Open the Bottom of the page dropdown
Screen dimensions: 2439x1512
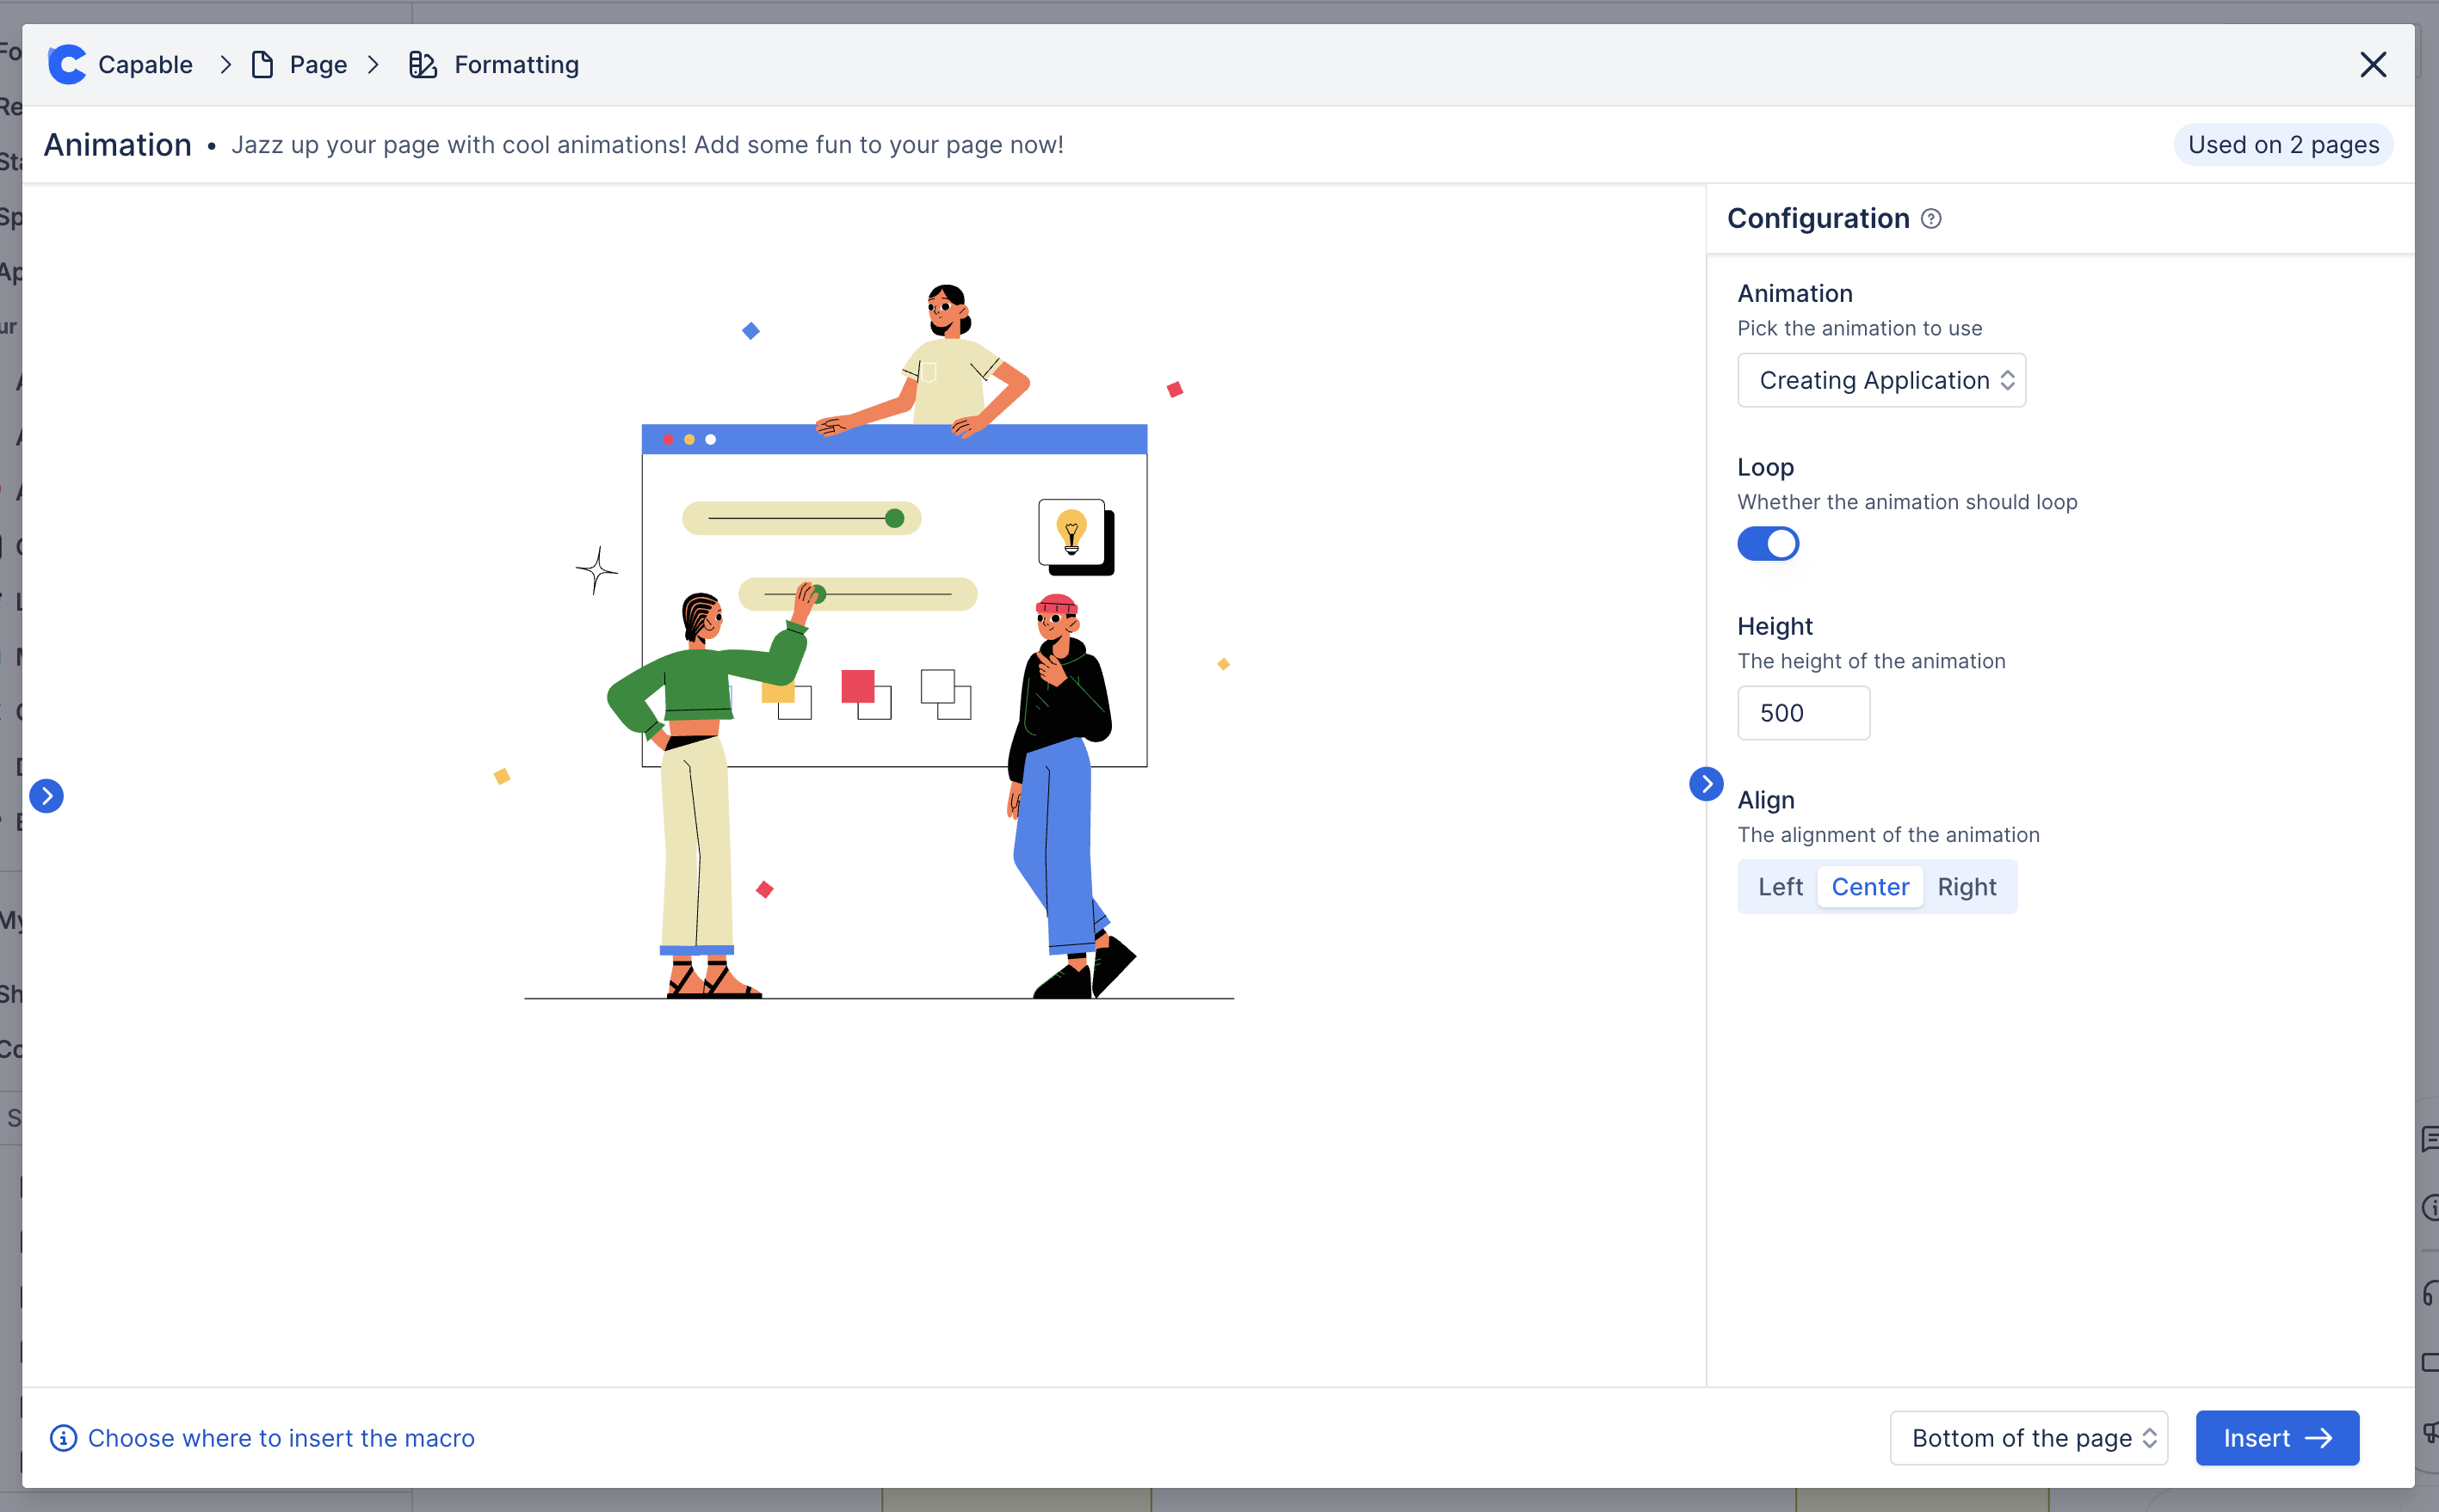(x=2028, y=1438)
